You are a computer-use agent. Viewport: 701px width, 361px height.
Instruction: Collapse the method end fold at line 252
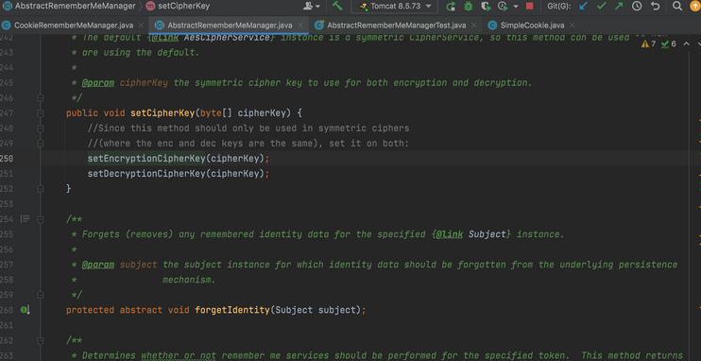point(41,189)
